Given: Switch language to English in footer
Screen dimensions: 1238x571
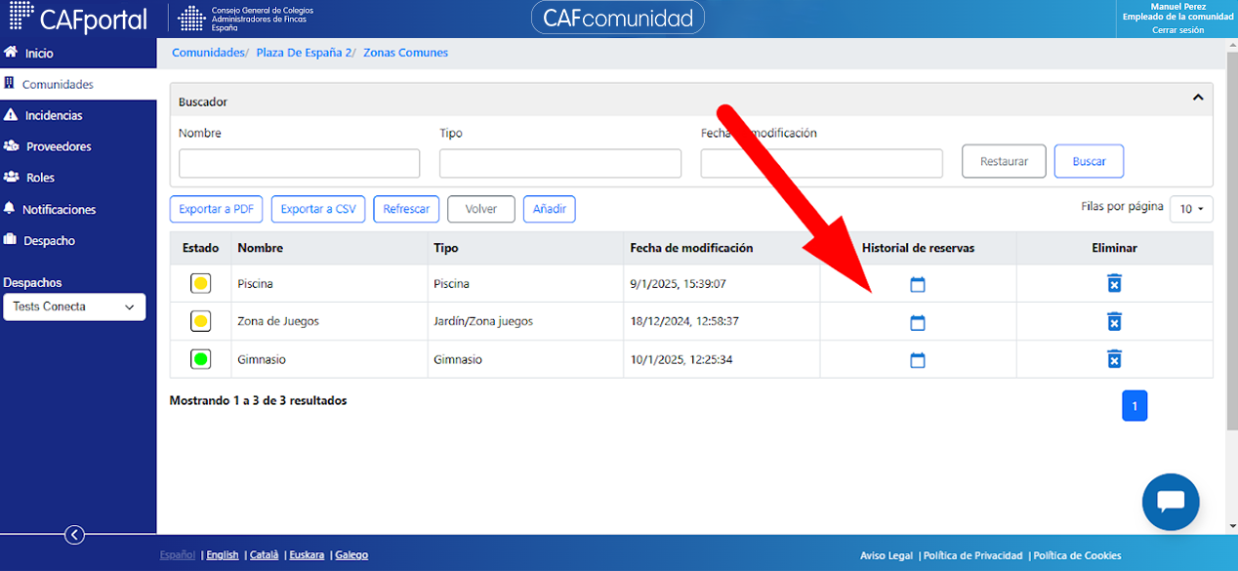Looking at the screenshot, I should 223,555.
